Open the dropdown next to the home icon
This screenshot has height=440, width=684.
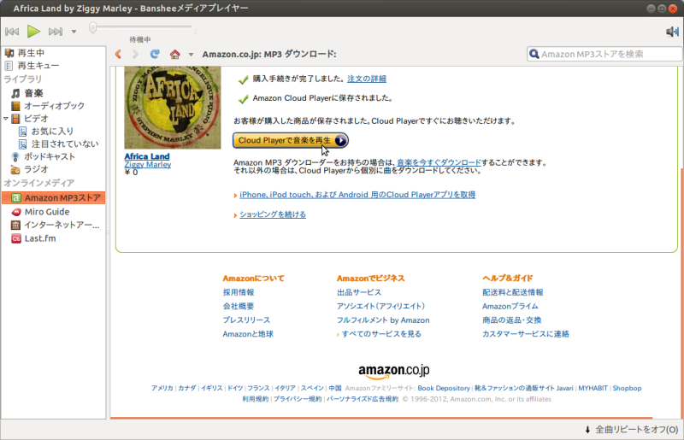click(191, 55)
